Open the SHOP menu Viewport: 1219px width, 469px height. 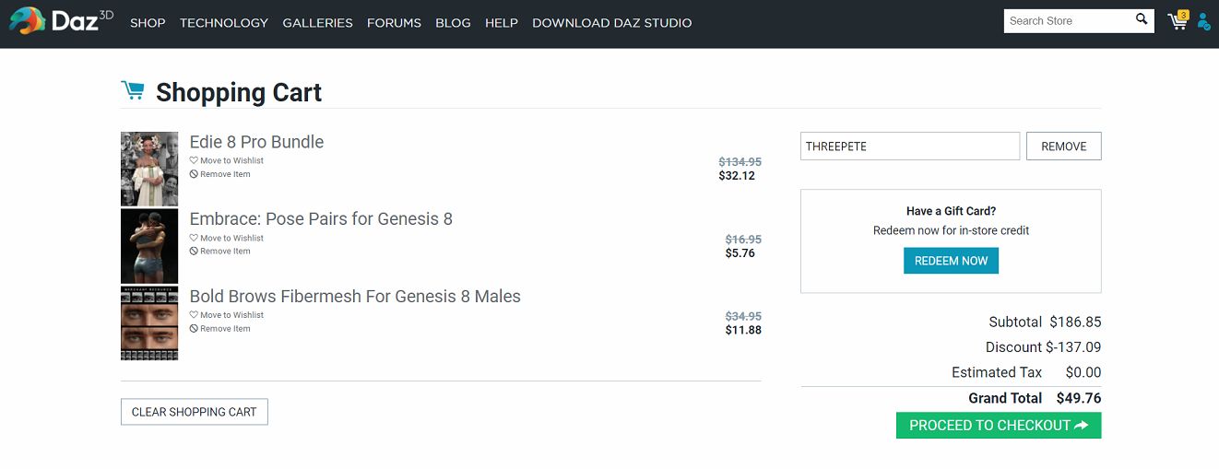point(148,23)
